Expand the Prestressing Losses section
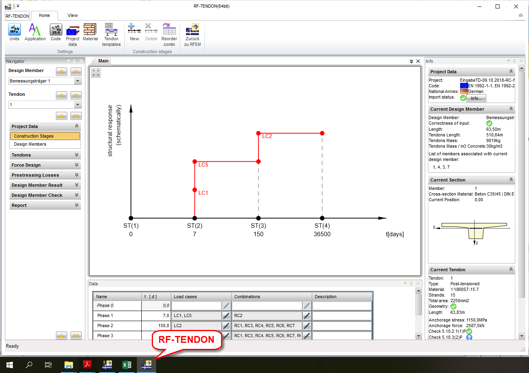Screen dimensions: 529x373 (x=45, y=175)
